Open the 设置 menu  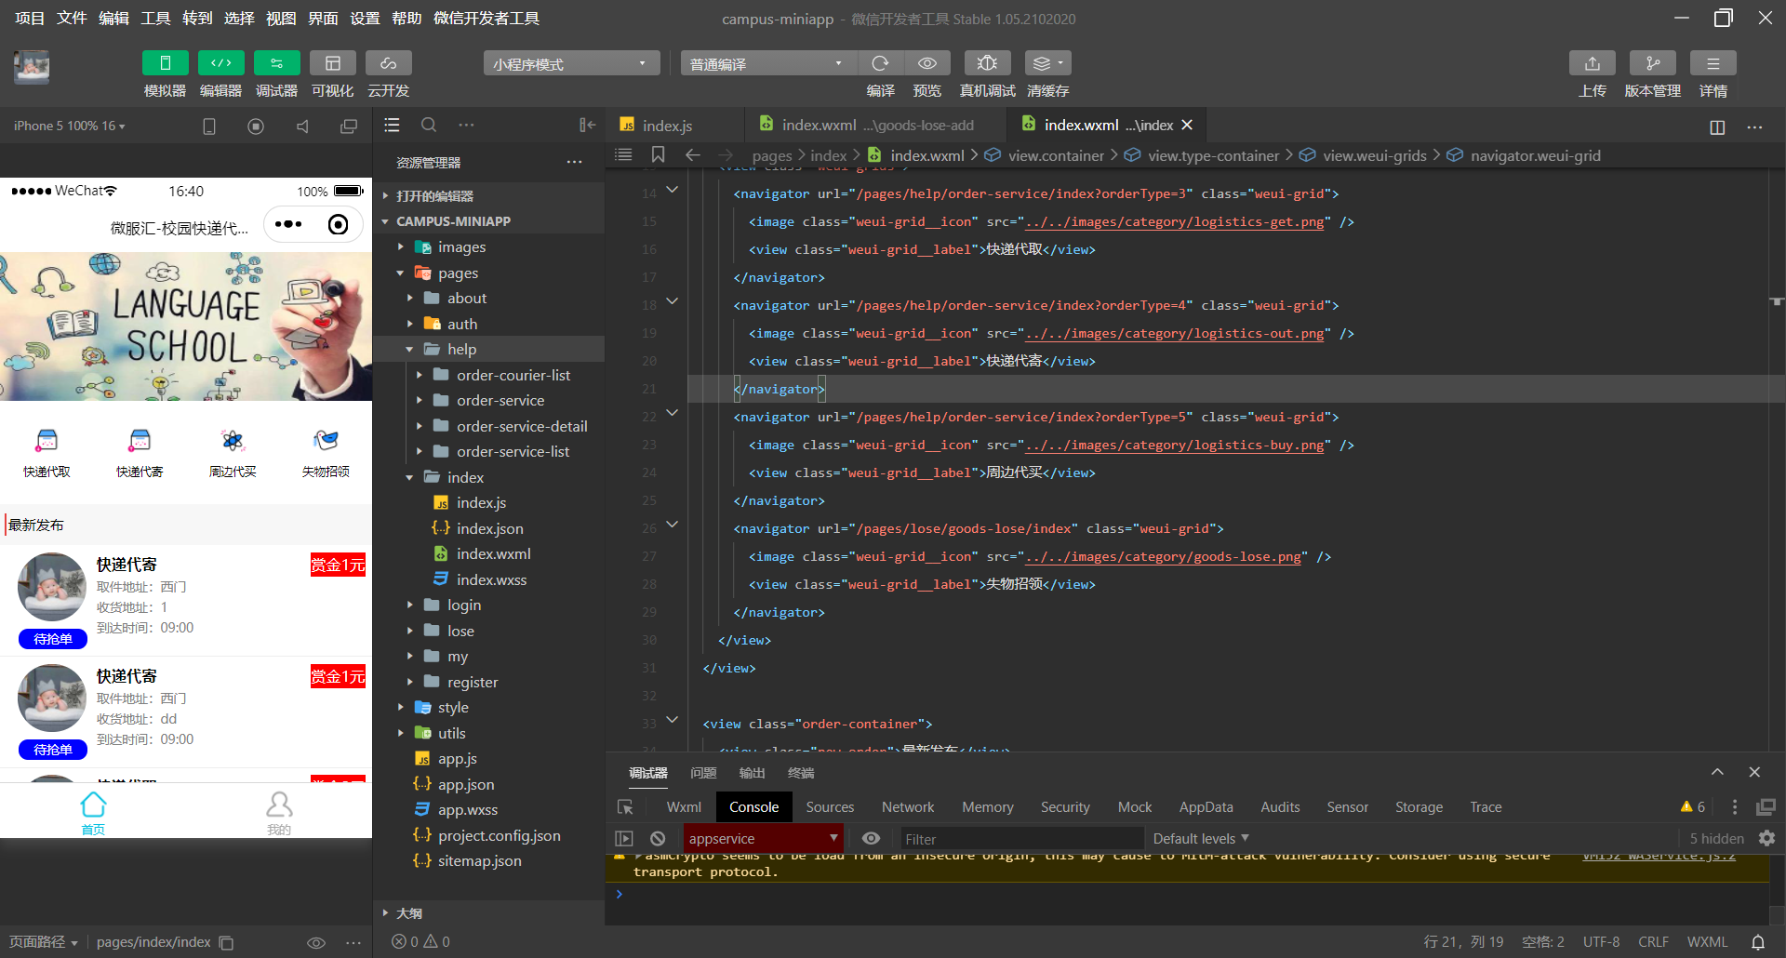pyautogui.click(x=365, y=18)
